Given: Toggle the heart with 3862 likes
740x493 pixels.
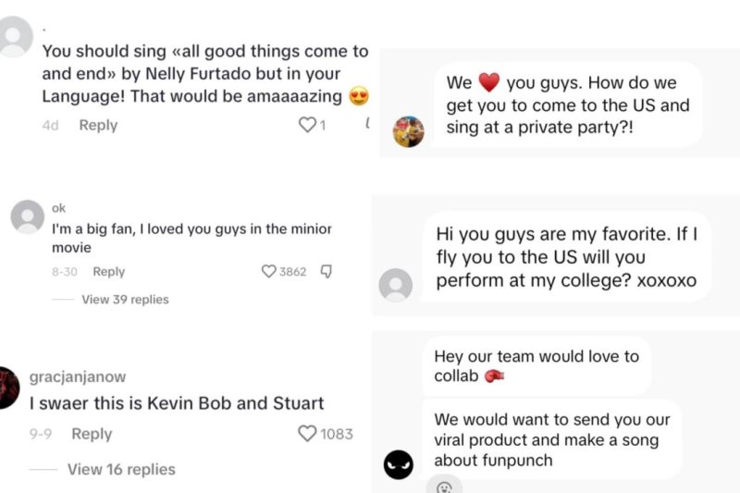Looking at the screenshot, I should [x=269, y=272].
